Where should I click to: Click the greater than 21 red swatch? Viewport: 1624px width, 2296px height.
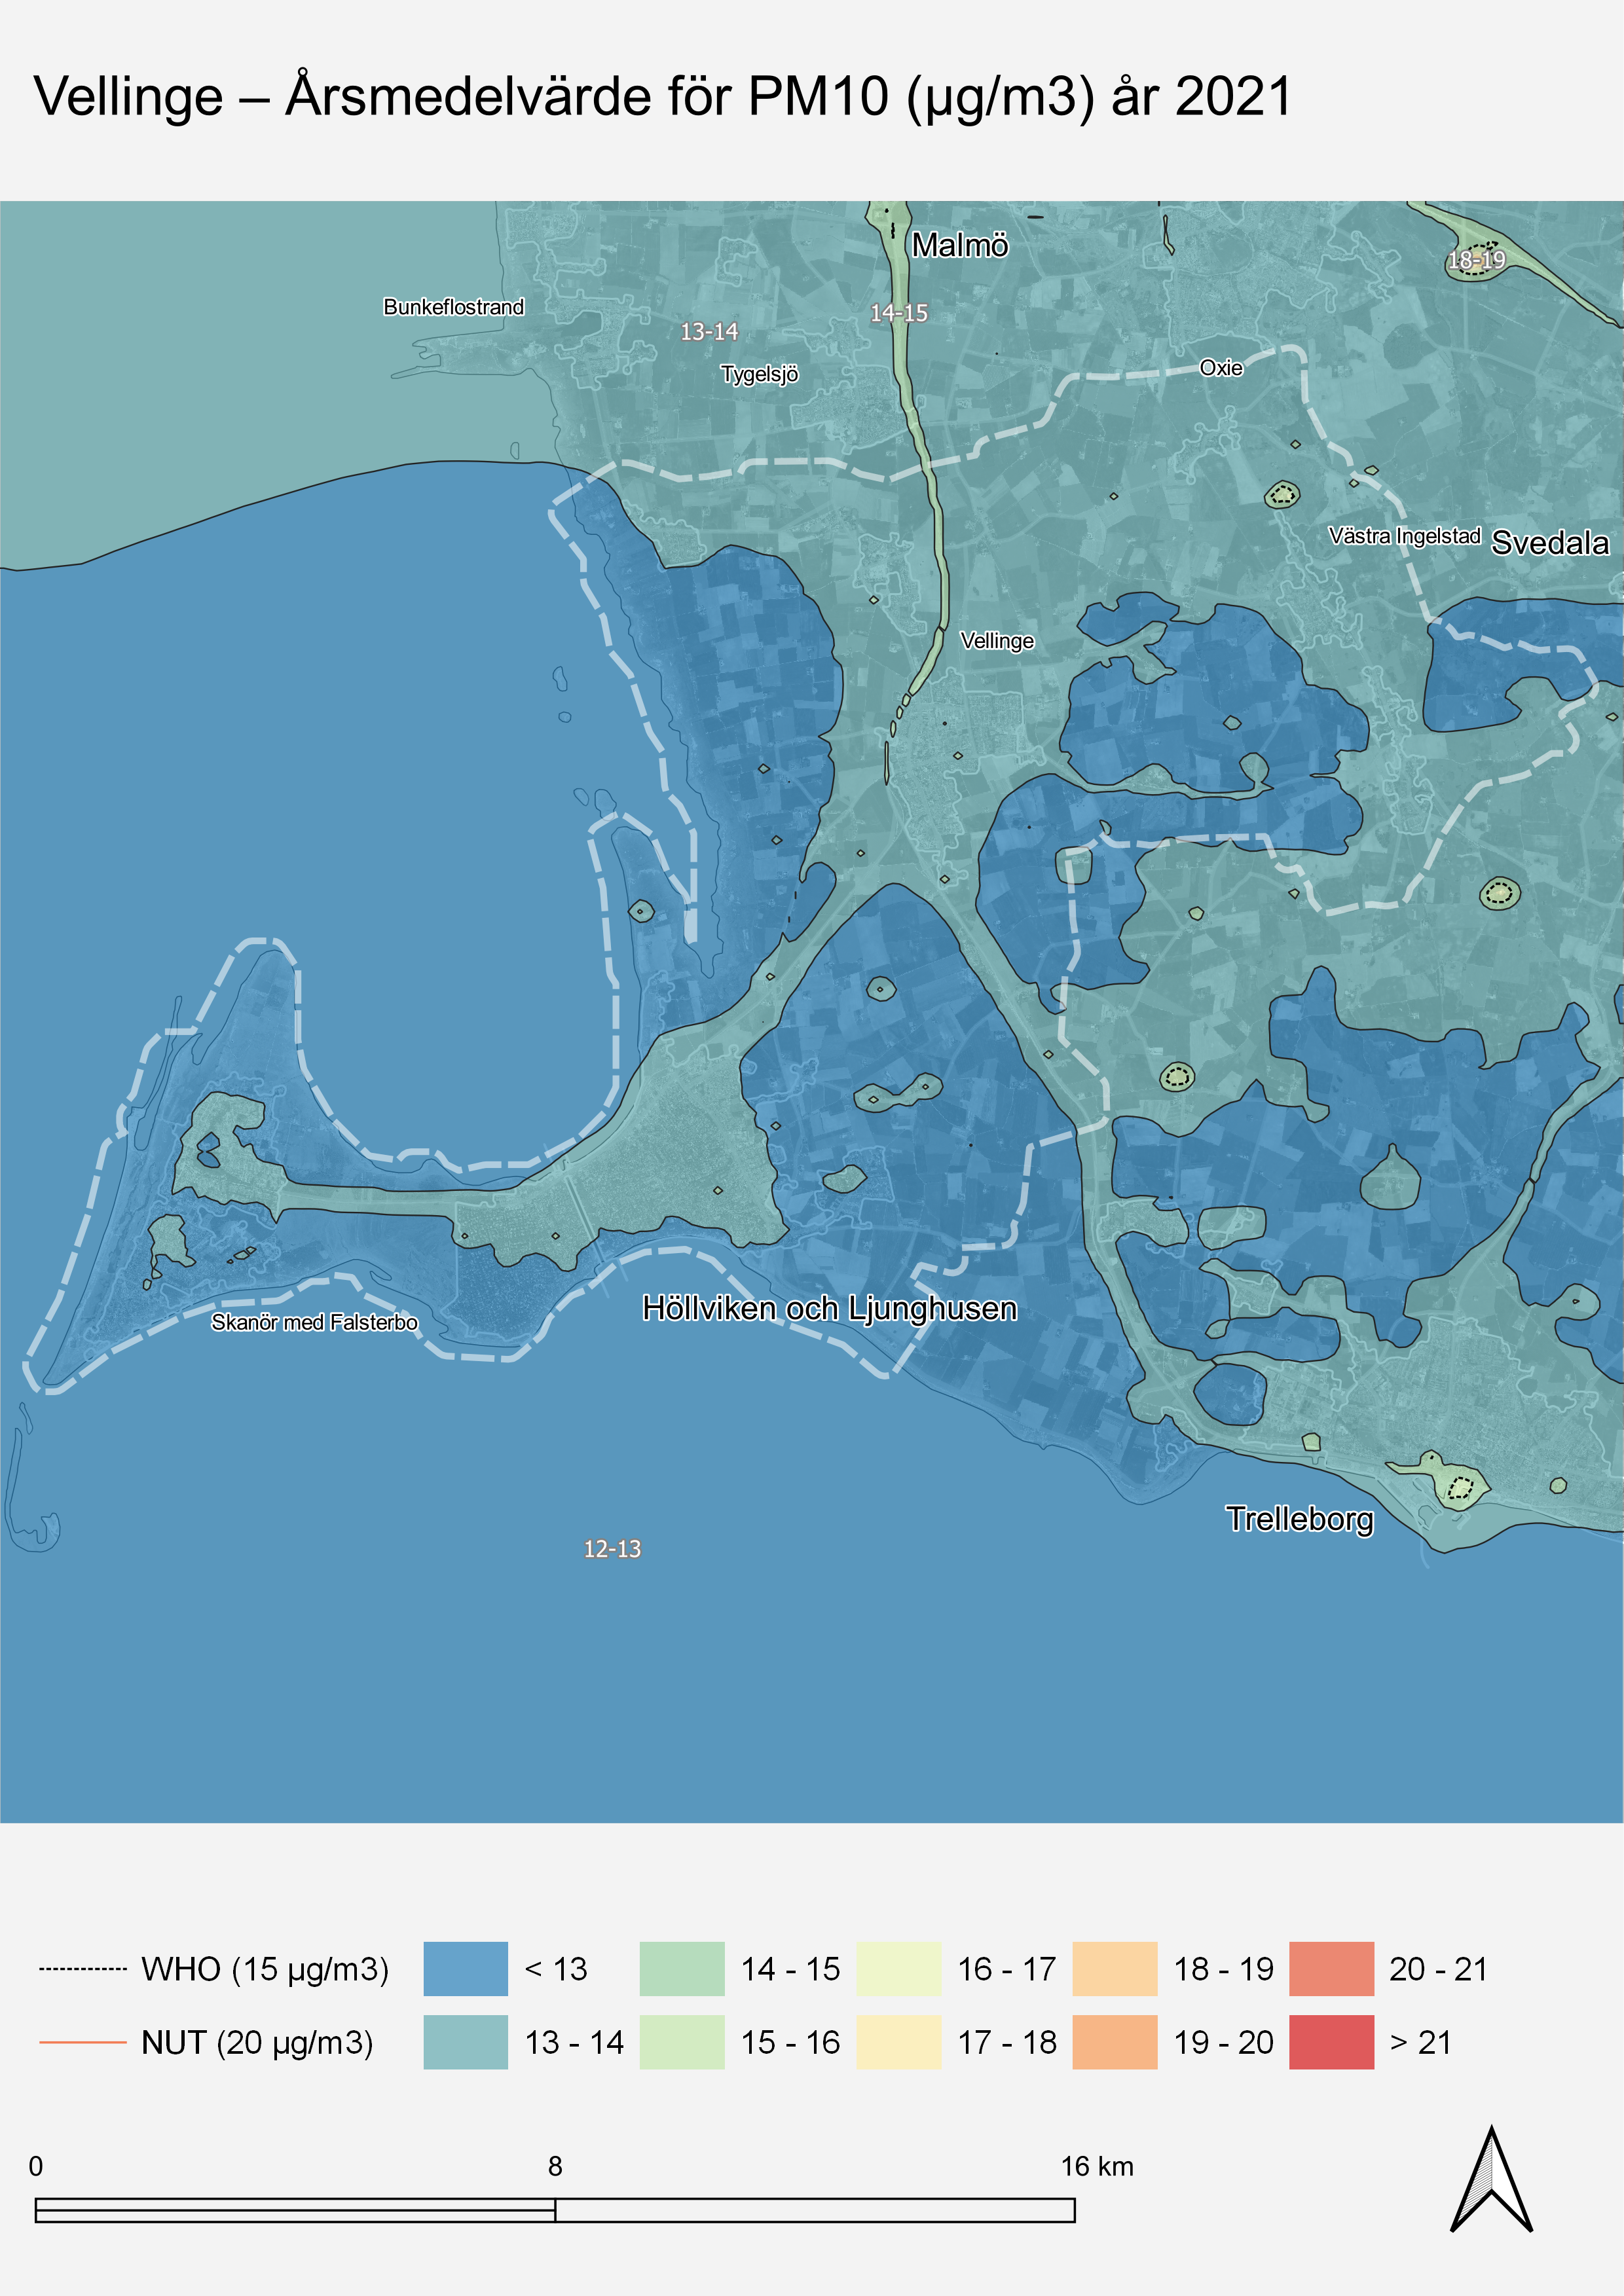[1331, 2042]
